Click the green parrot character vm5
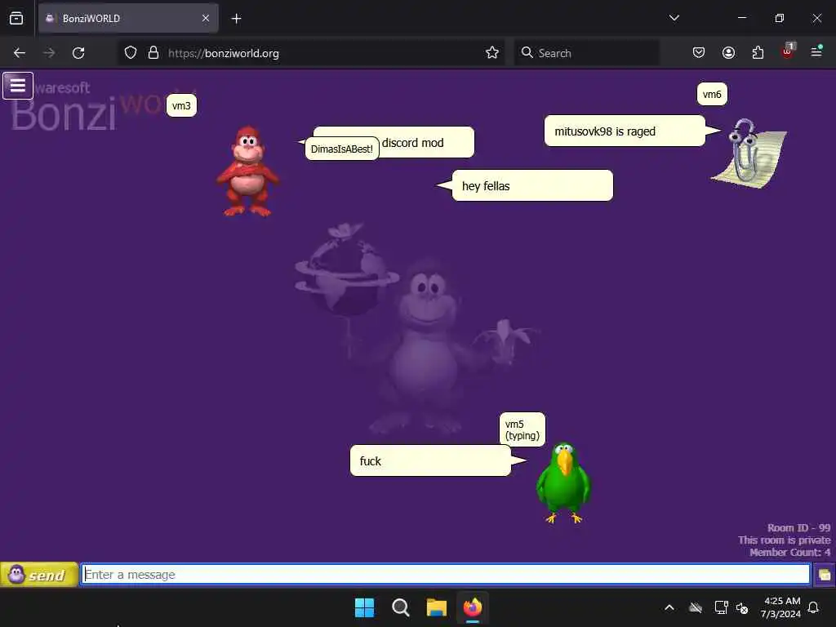The height and width of the screenshot is (627, 836). (563, 482)
